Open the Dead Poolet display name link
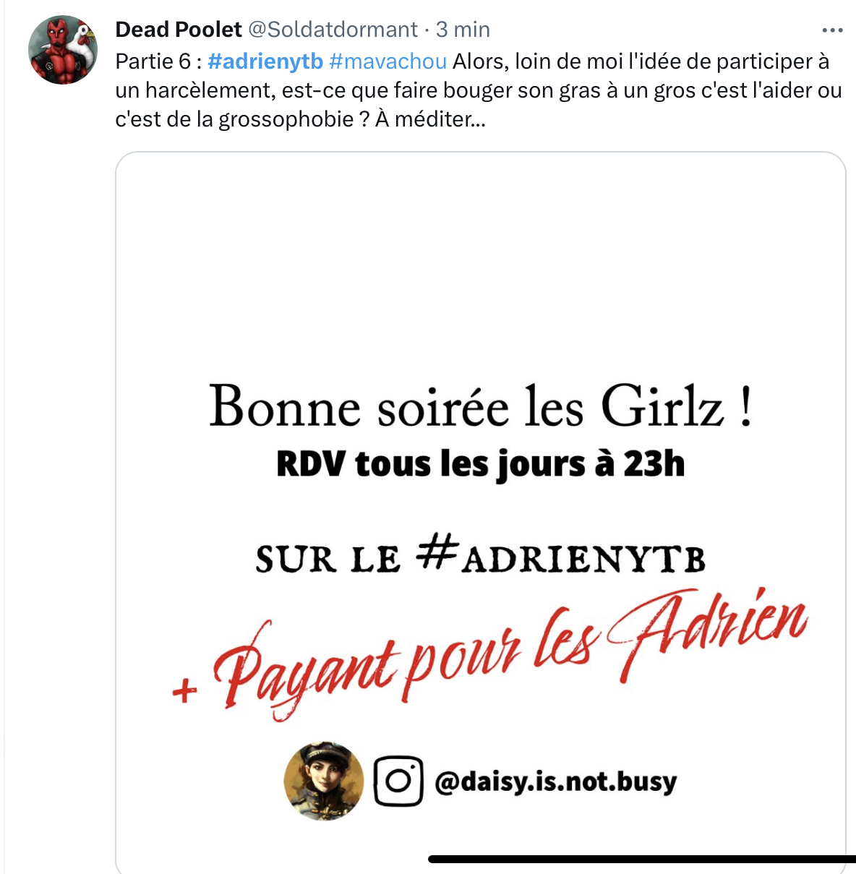 (x=178, y=30)
